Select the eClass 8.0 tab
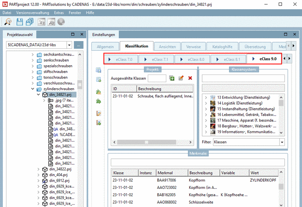The width and height of the screenshot is (302, 207). [x=192, y=59]
